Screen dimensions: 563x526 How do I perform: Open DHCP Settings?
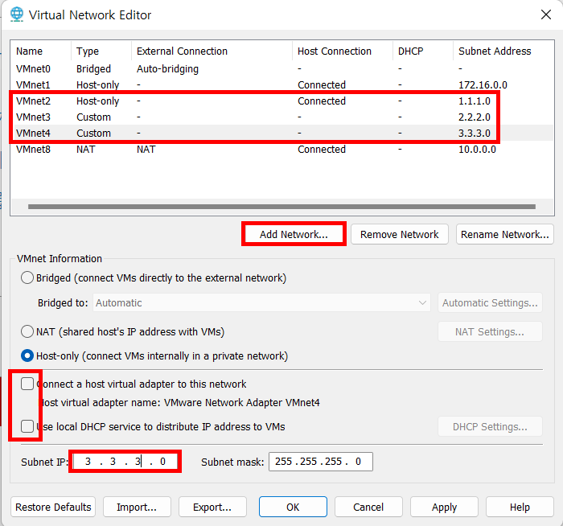click(x=490, y=426)
